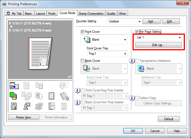The image size is (191, 138).
Task: Click info icon beside Back Cover from Post Inserter
Action: click(77, 103)
